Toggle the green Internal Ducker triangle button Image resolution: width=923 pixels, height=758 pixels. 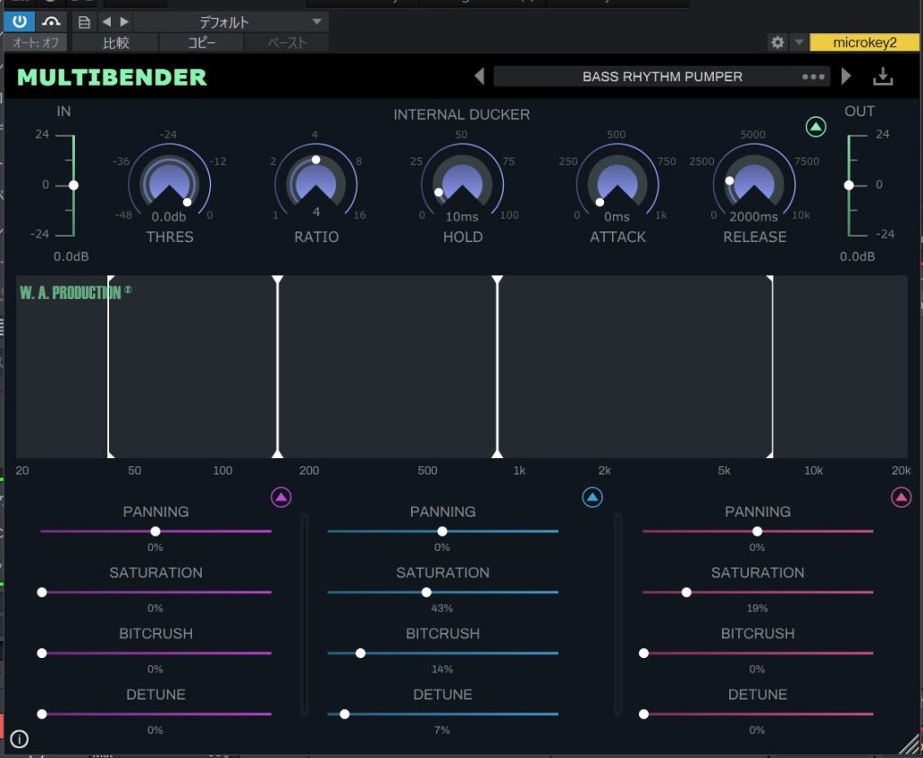pos(816,127)
